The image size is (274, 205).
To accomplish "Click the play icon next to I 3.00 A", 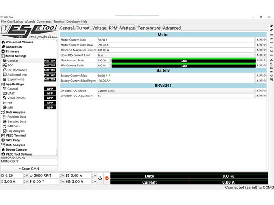I will (27, 181).
